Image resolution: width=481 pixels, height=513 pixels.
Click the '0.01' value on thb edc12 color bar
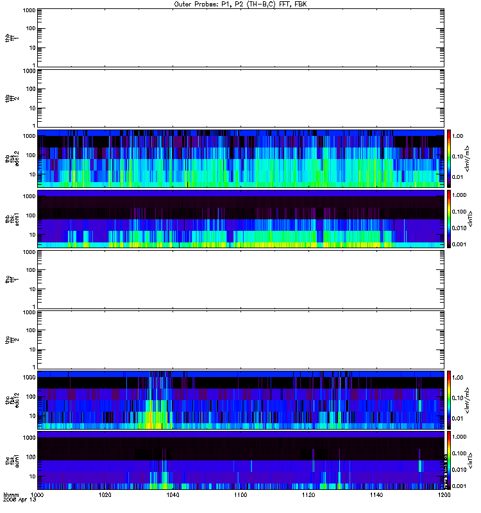[457, 177]
